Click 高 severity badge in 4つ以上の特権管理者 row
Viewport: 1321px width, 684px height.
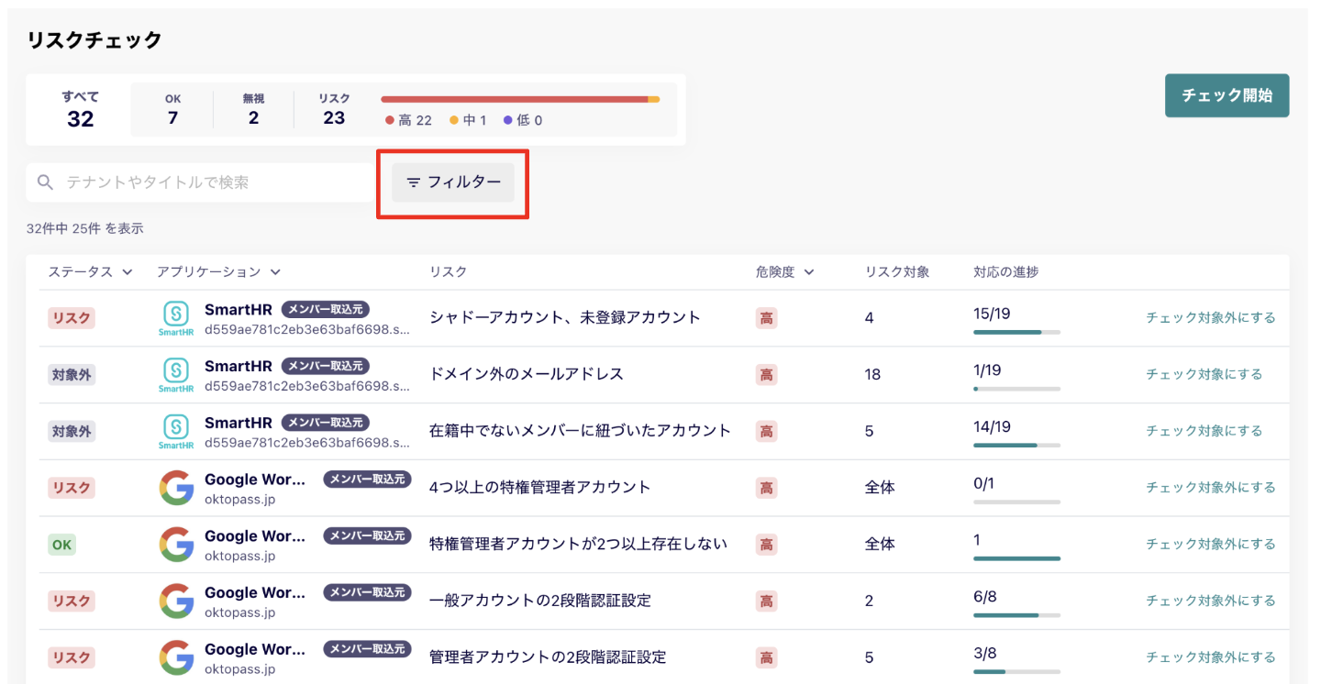766,488
